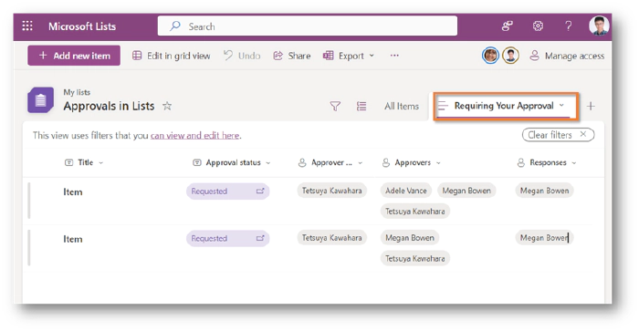
Task: Open the Title column header menu
Action: (x=84, y=162)
